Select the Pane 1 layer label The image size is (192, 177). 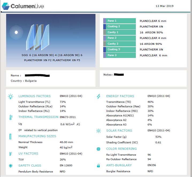click(x=121, y=21)
